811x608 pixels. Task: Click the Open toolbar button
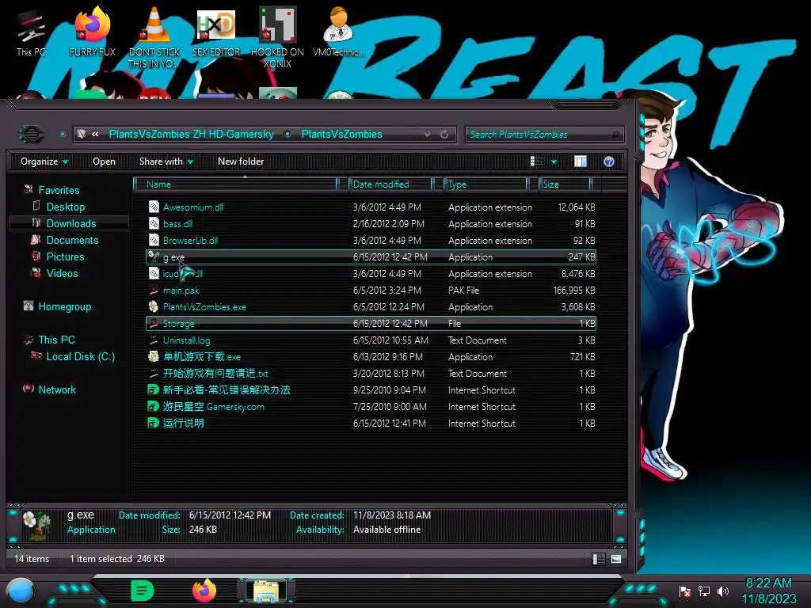tap(104, 161)
